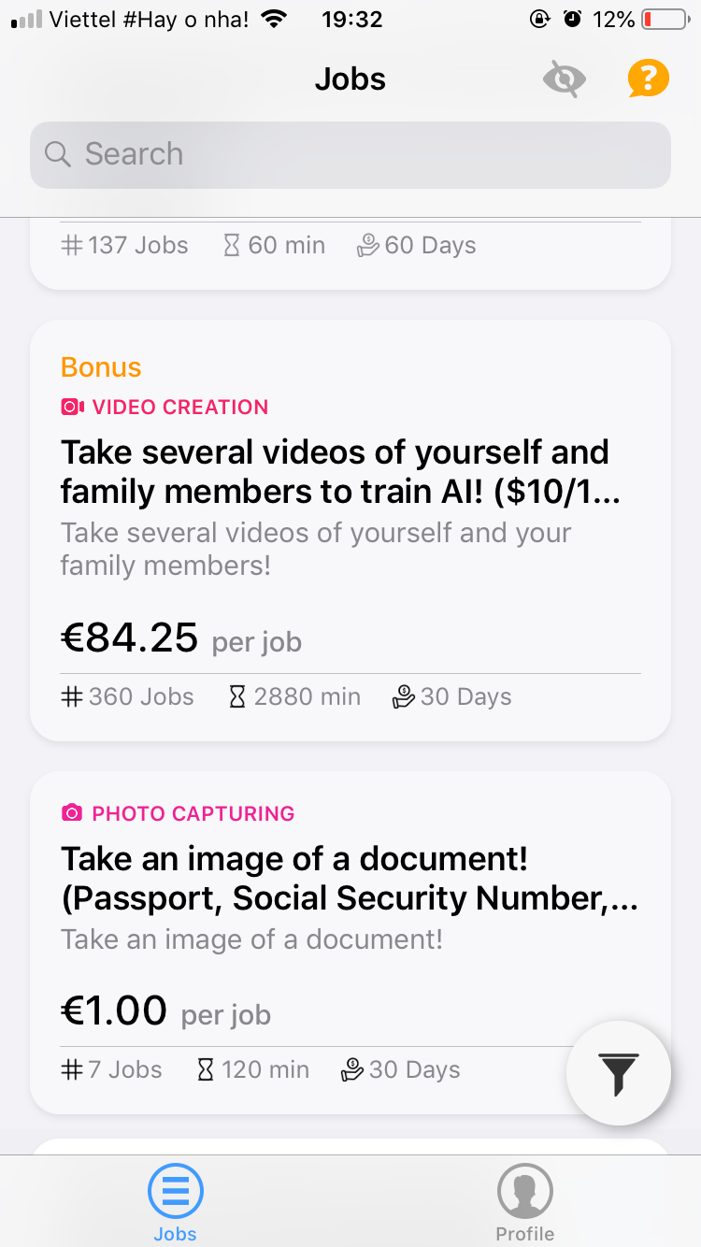The image size is (701, 1247).
Task: Tap the €84.25 per job price
Action: pos(181,638)
